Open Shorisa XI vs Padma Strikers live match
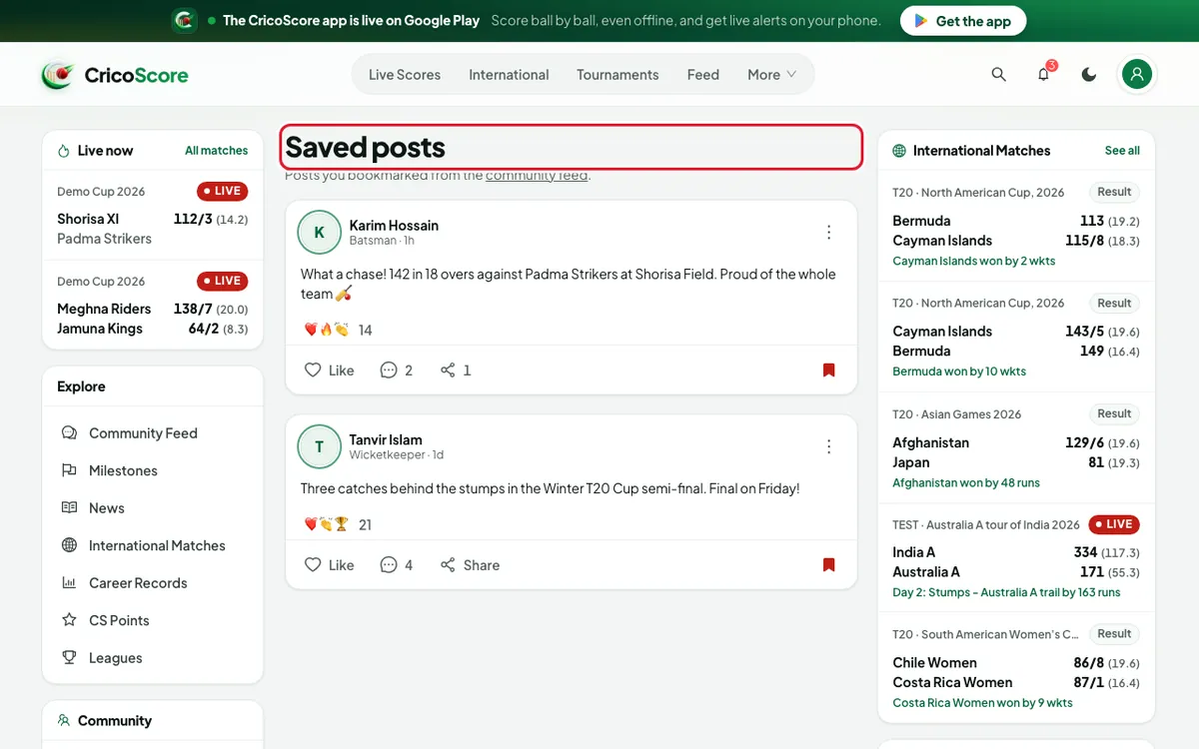Screen dimensions: 1199x749 tap(153, 215)
